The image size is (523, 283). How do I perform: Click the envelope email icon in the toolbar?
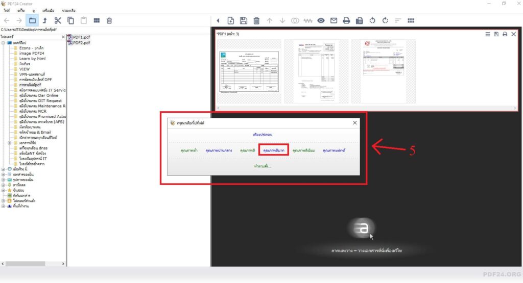(334, 20)
